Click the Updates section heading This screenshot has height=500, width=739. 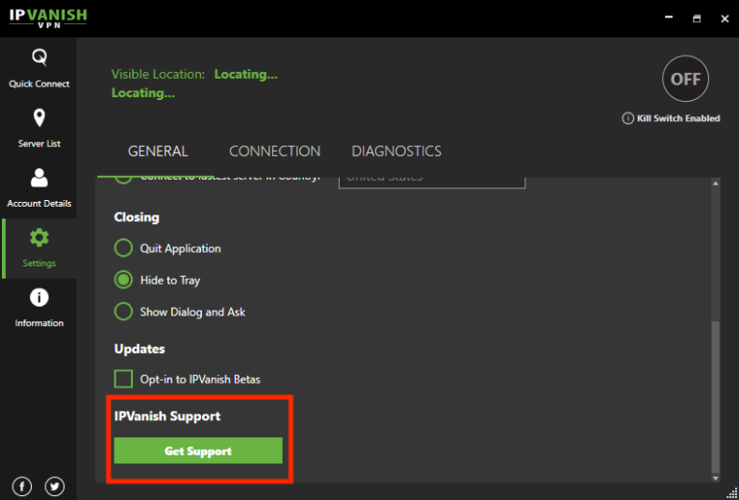pos(140,349)
